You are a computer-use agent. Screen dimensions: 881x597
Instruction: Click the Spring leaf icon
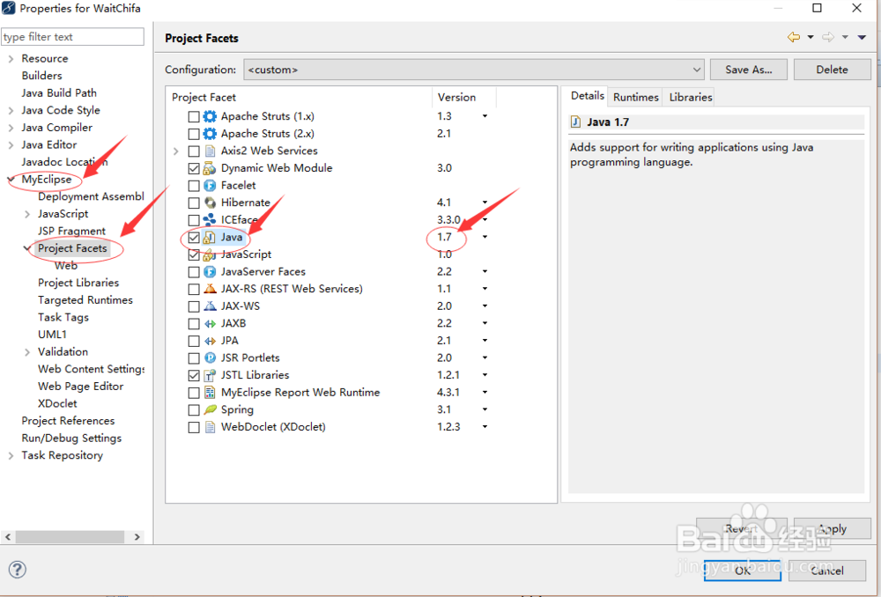point(210,409)
